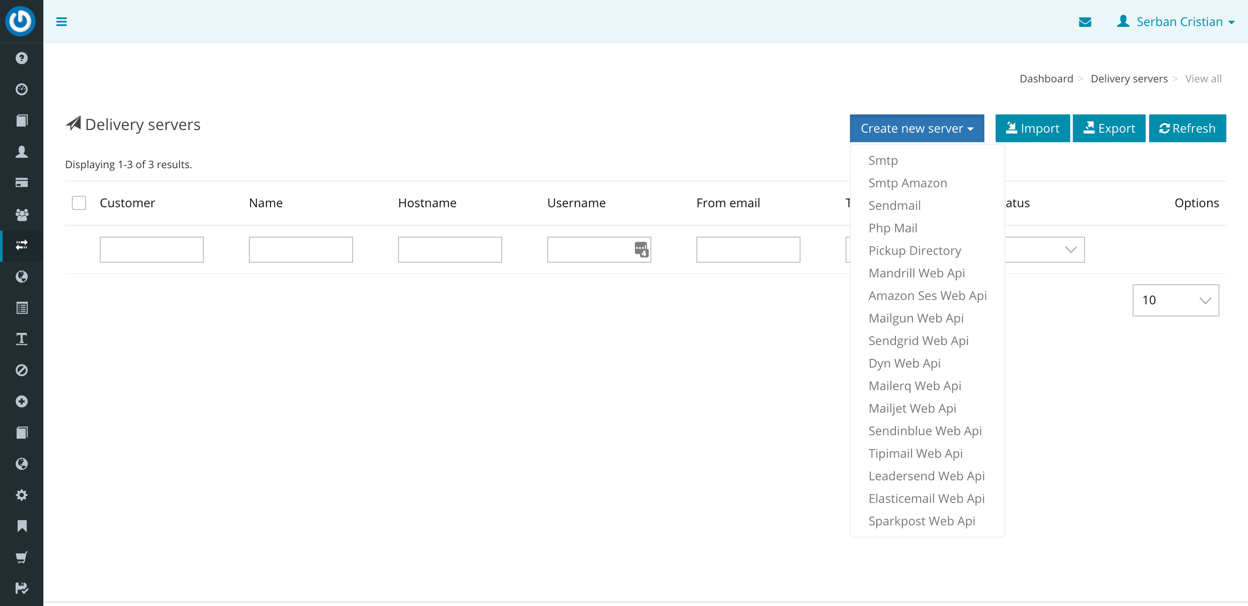Click the settings gear sidebar icon

point(21,495)
